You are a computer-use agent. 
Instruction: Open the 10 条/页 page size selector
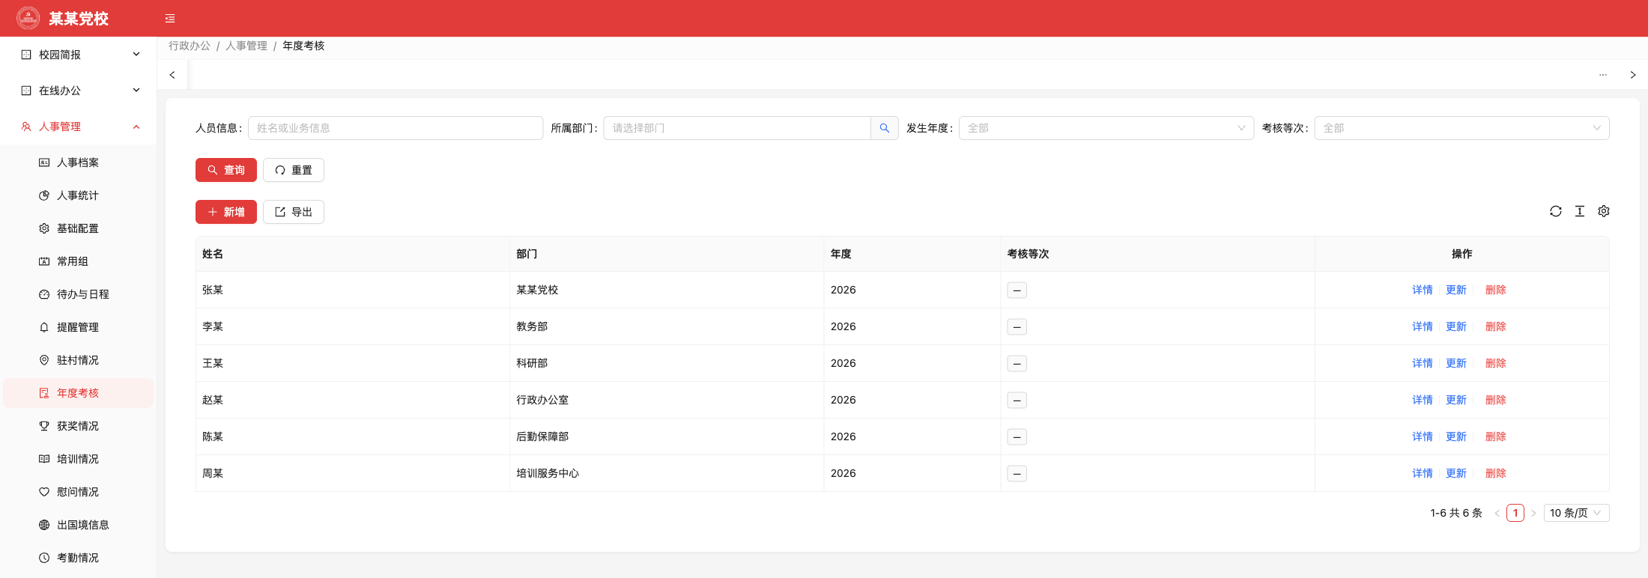(x=1576, y=513)
